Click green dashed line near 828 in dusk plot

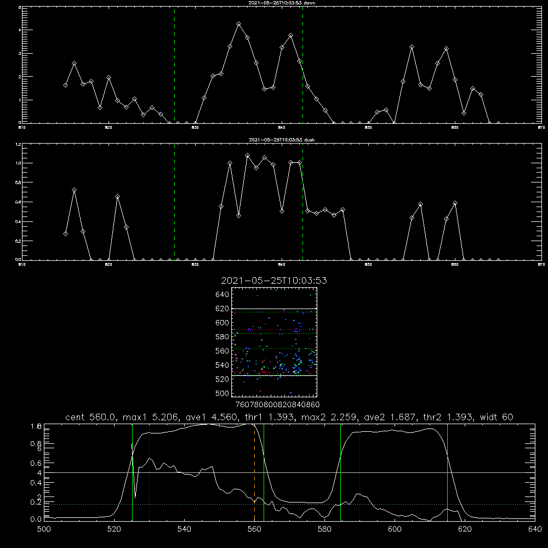174,202
